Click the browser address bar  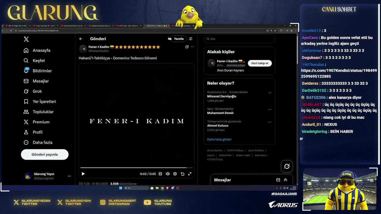pyautogui.click(x=140, y=31)
